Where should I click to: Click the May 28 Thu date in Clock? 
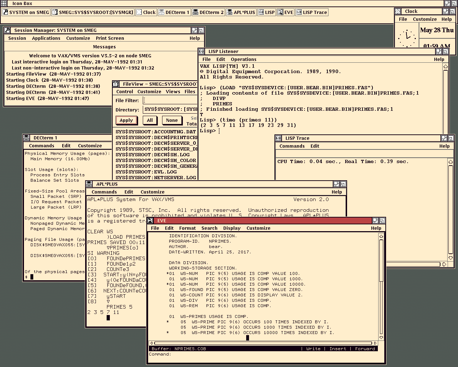pyautogui.click(x=437, y=30)
